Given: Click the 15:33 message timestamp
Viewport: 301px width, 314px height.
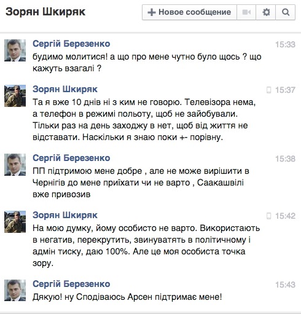Looking at the screenshot, I should click(285, 44).
